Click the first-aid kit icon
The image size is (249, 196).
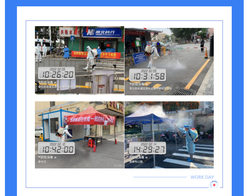coord(214,184)
